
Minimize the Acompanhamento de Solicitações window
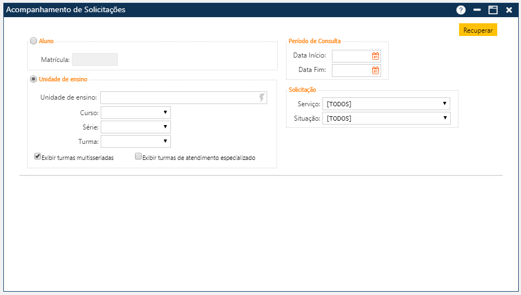[x=477, y=10]
